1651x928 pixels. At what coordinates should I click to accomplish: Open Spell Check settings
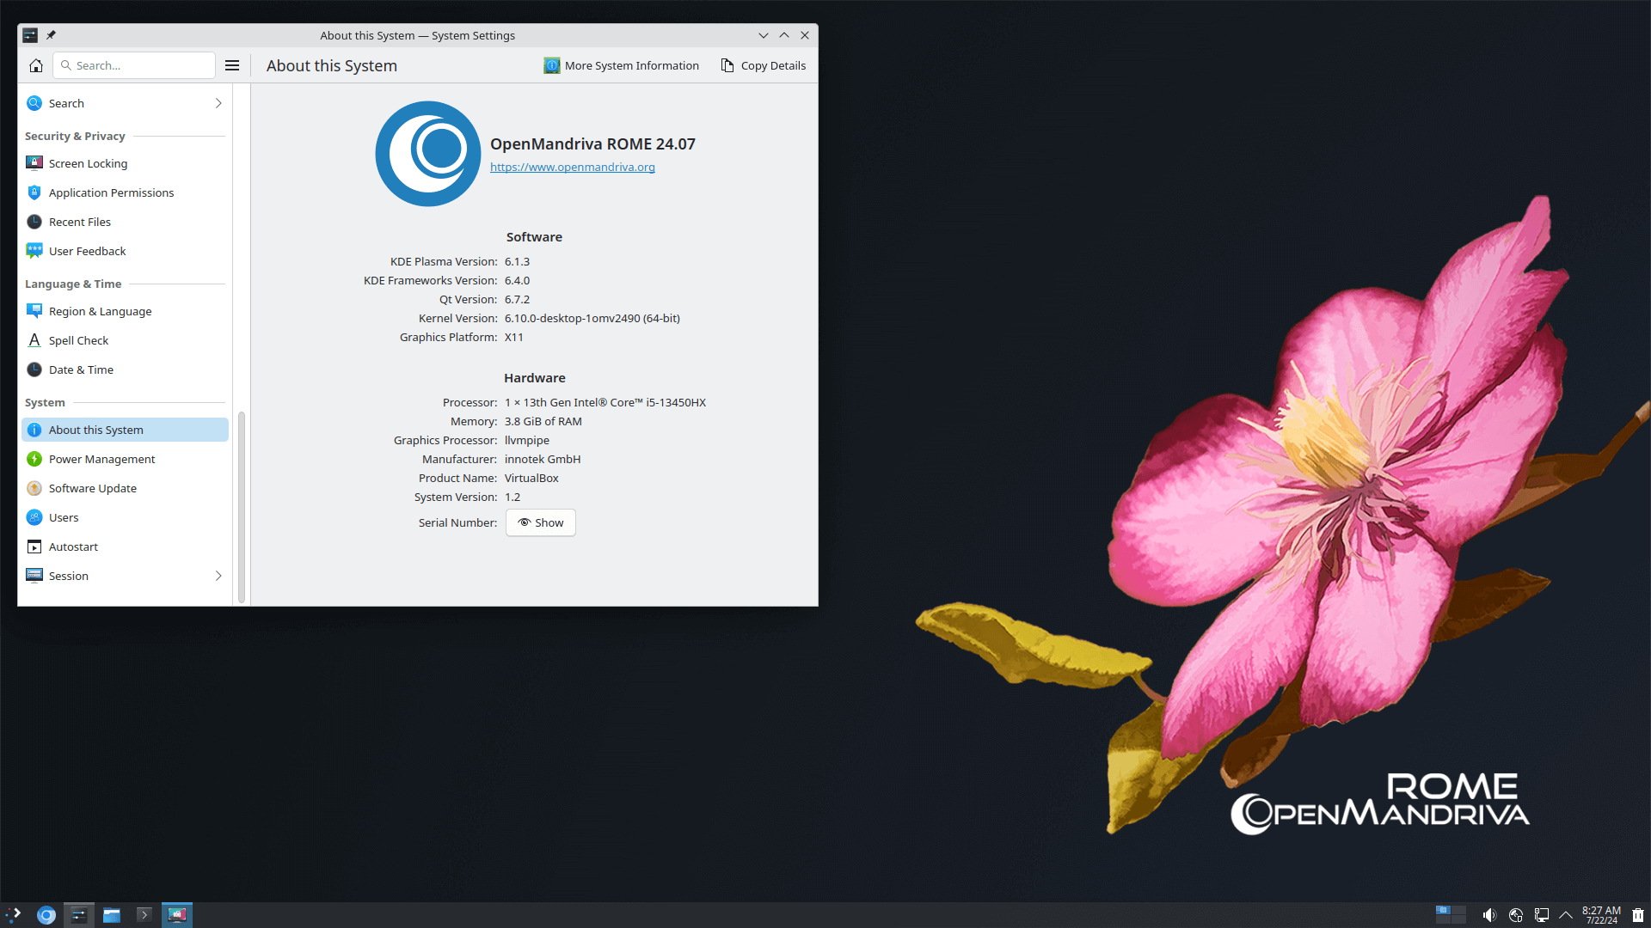click(78, 340)
